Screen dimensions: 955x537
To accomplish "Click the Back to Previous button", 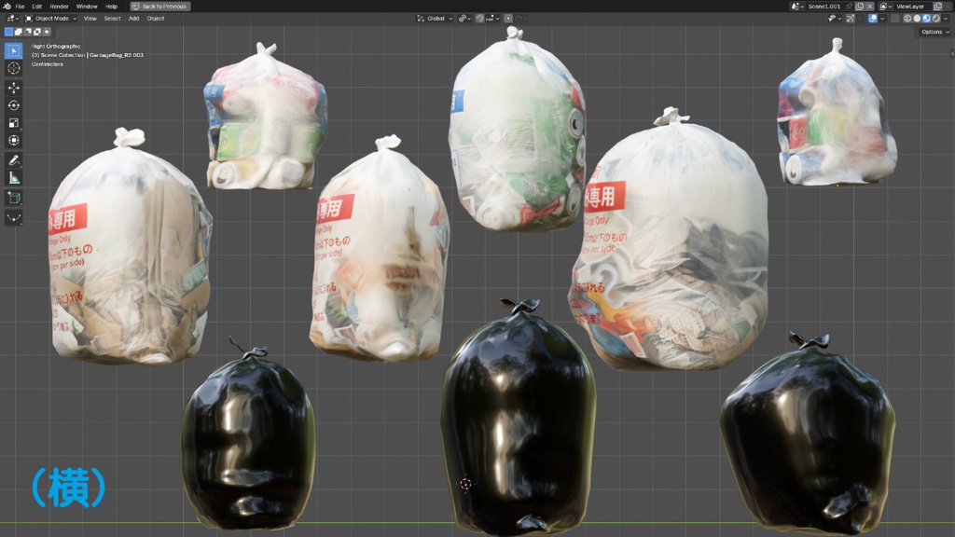I will coord(160,7).
